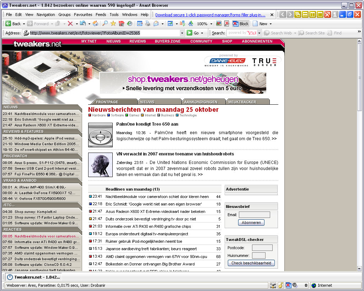This screenshot has width=364, height=291.
Task: Click the Translate page icon
Action: 182,24
